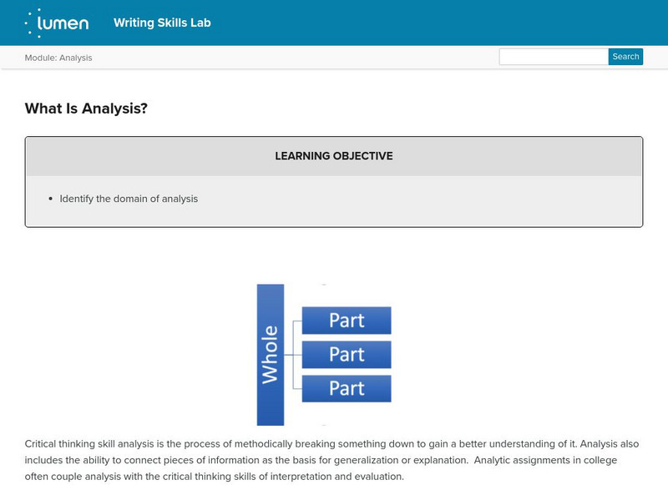
Task: Click the "What Is Analysis?" heading
Action: click(86, 108)
